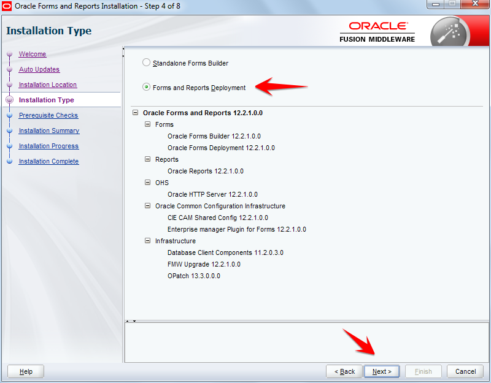Viewport: 491px width, 383px height.
Task: Collapse the Oracle Forms and Reports 12.2.1.0.0 node
Action: [135, 113]
